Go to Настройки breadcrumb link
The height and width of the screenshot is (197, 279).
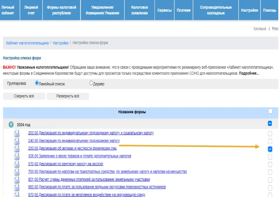pyautogui.click(x=61, y=43)
